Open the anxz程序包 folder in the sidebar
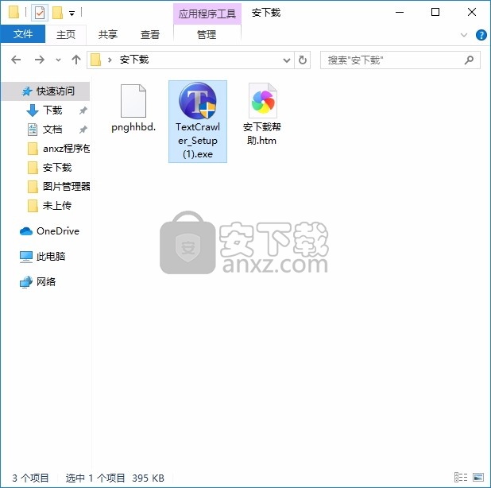This screenshot has width=491, height=488. click(59, 149)
